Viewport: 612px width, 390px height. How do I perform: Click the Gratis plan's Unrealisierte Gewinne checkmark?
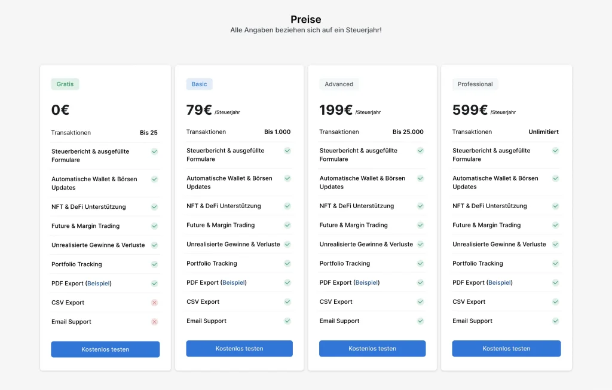(x=154, y=245)
